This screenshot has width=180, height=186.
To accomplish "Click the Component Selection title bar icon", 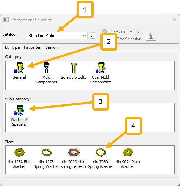I will pos(6,20).
